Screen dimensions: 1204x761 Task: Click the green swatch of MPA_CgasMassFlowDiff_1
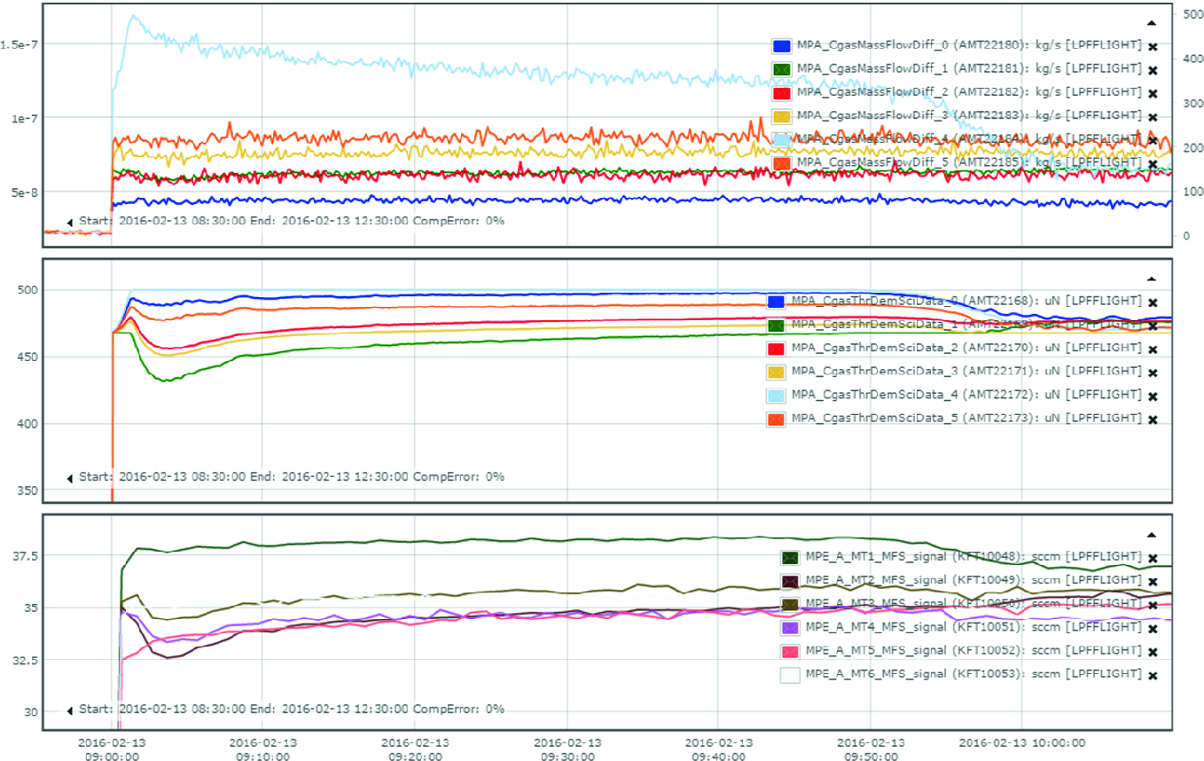(x=782, y=69)
